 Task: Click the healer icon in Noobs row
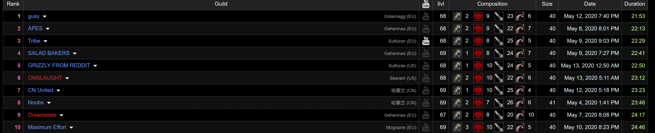coord(478,103)
